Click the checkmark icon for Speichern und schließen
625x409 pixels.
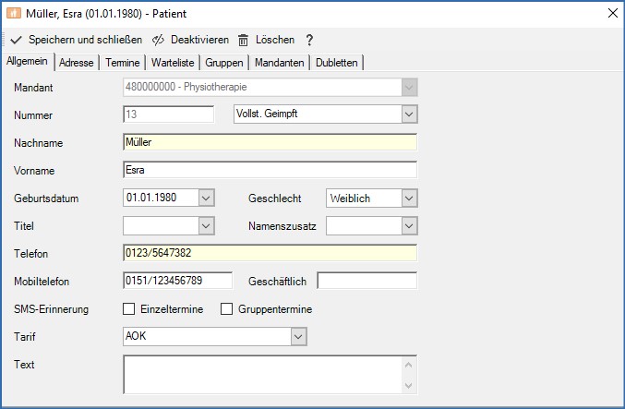click(16, 40)
